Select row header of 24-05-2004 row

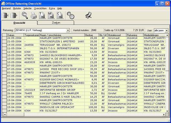tap(5, 38)
